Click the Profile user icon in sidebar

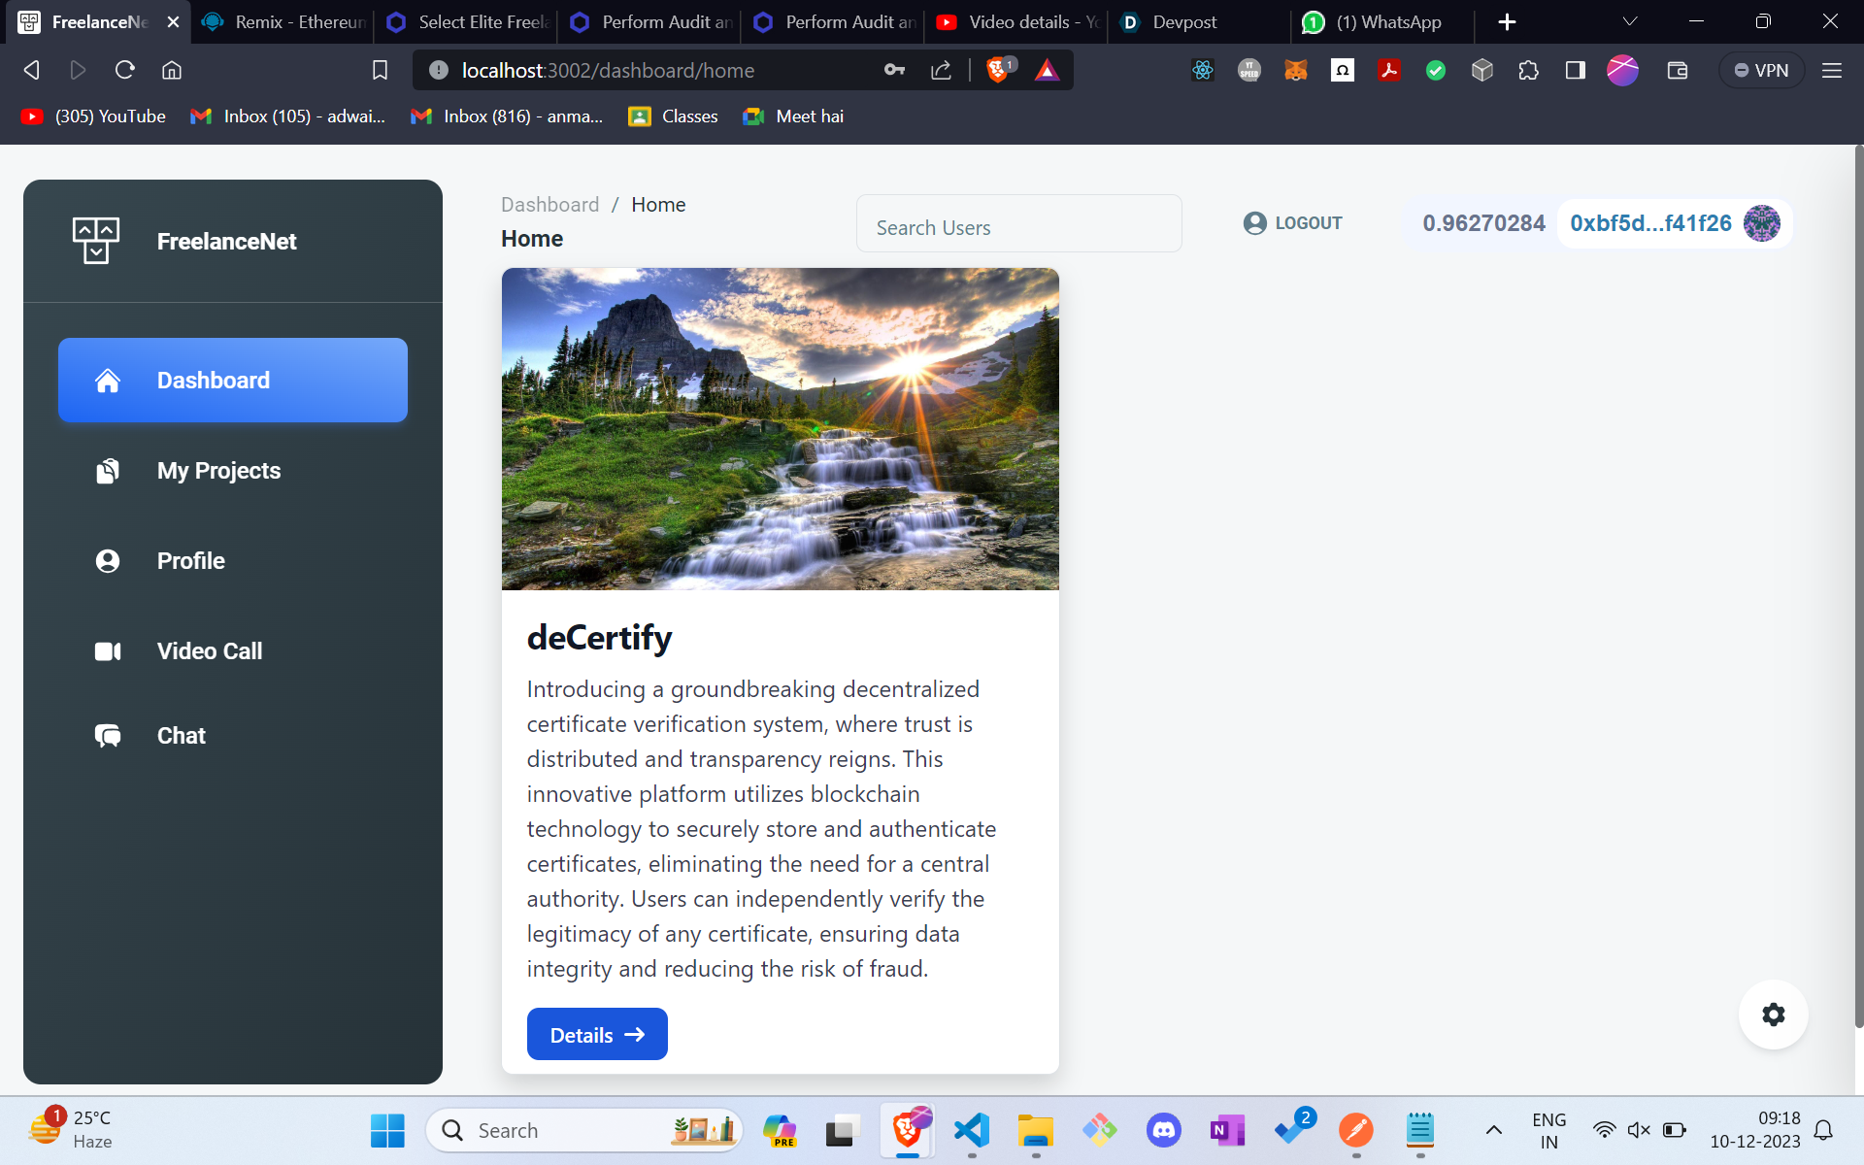[x=108, y=561]
